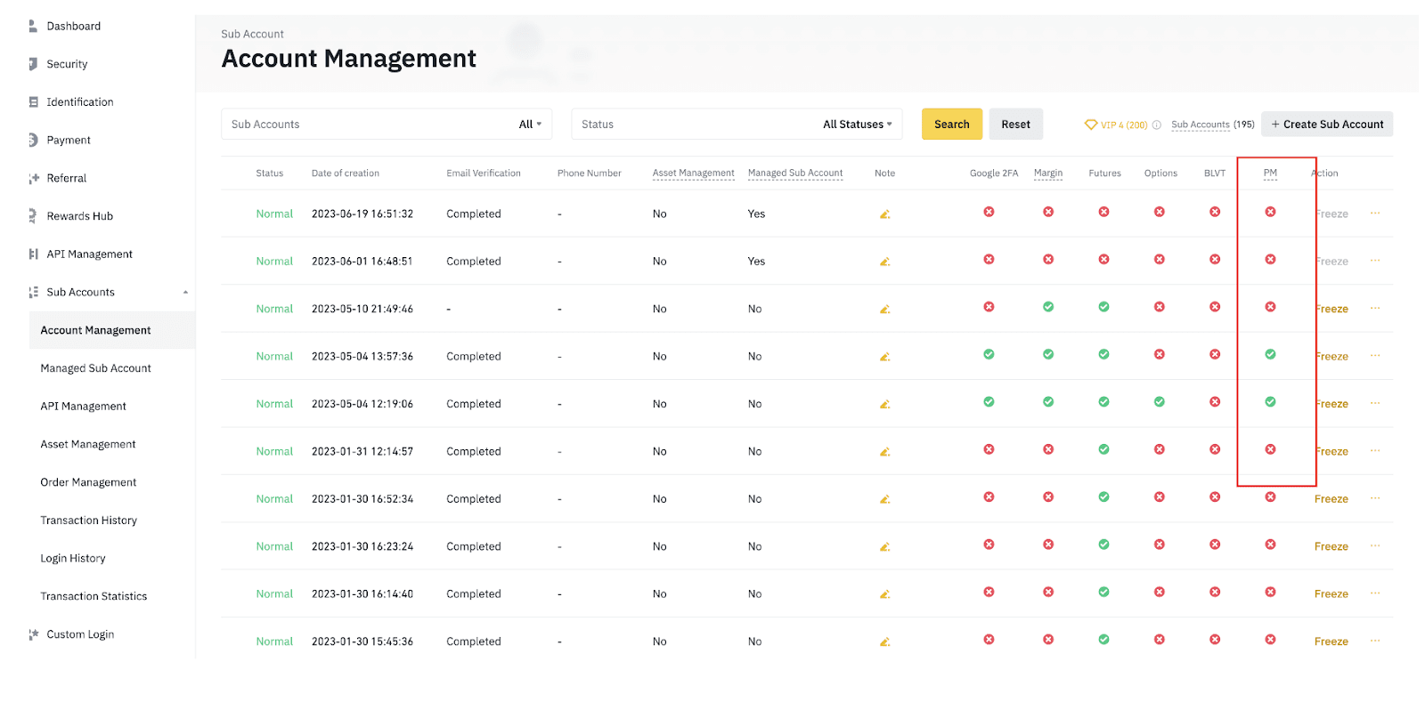Open the All Statuses dropdown

pos(857,125)
